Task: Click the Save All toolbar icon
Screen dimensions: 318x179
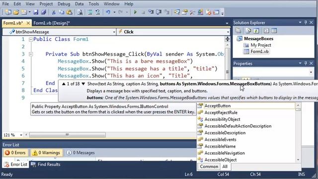Action: (44, 12)
